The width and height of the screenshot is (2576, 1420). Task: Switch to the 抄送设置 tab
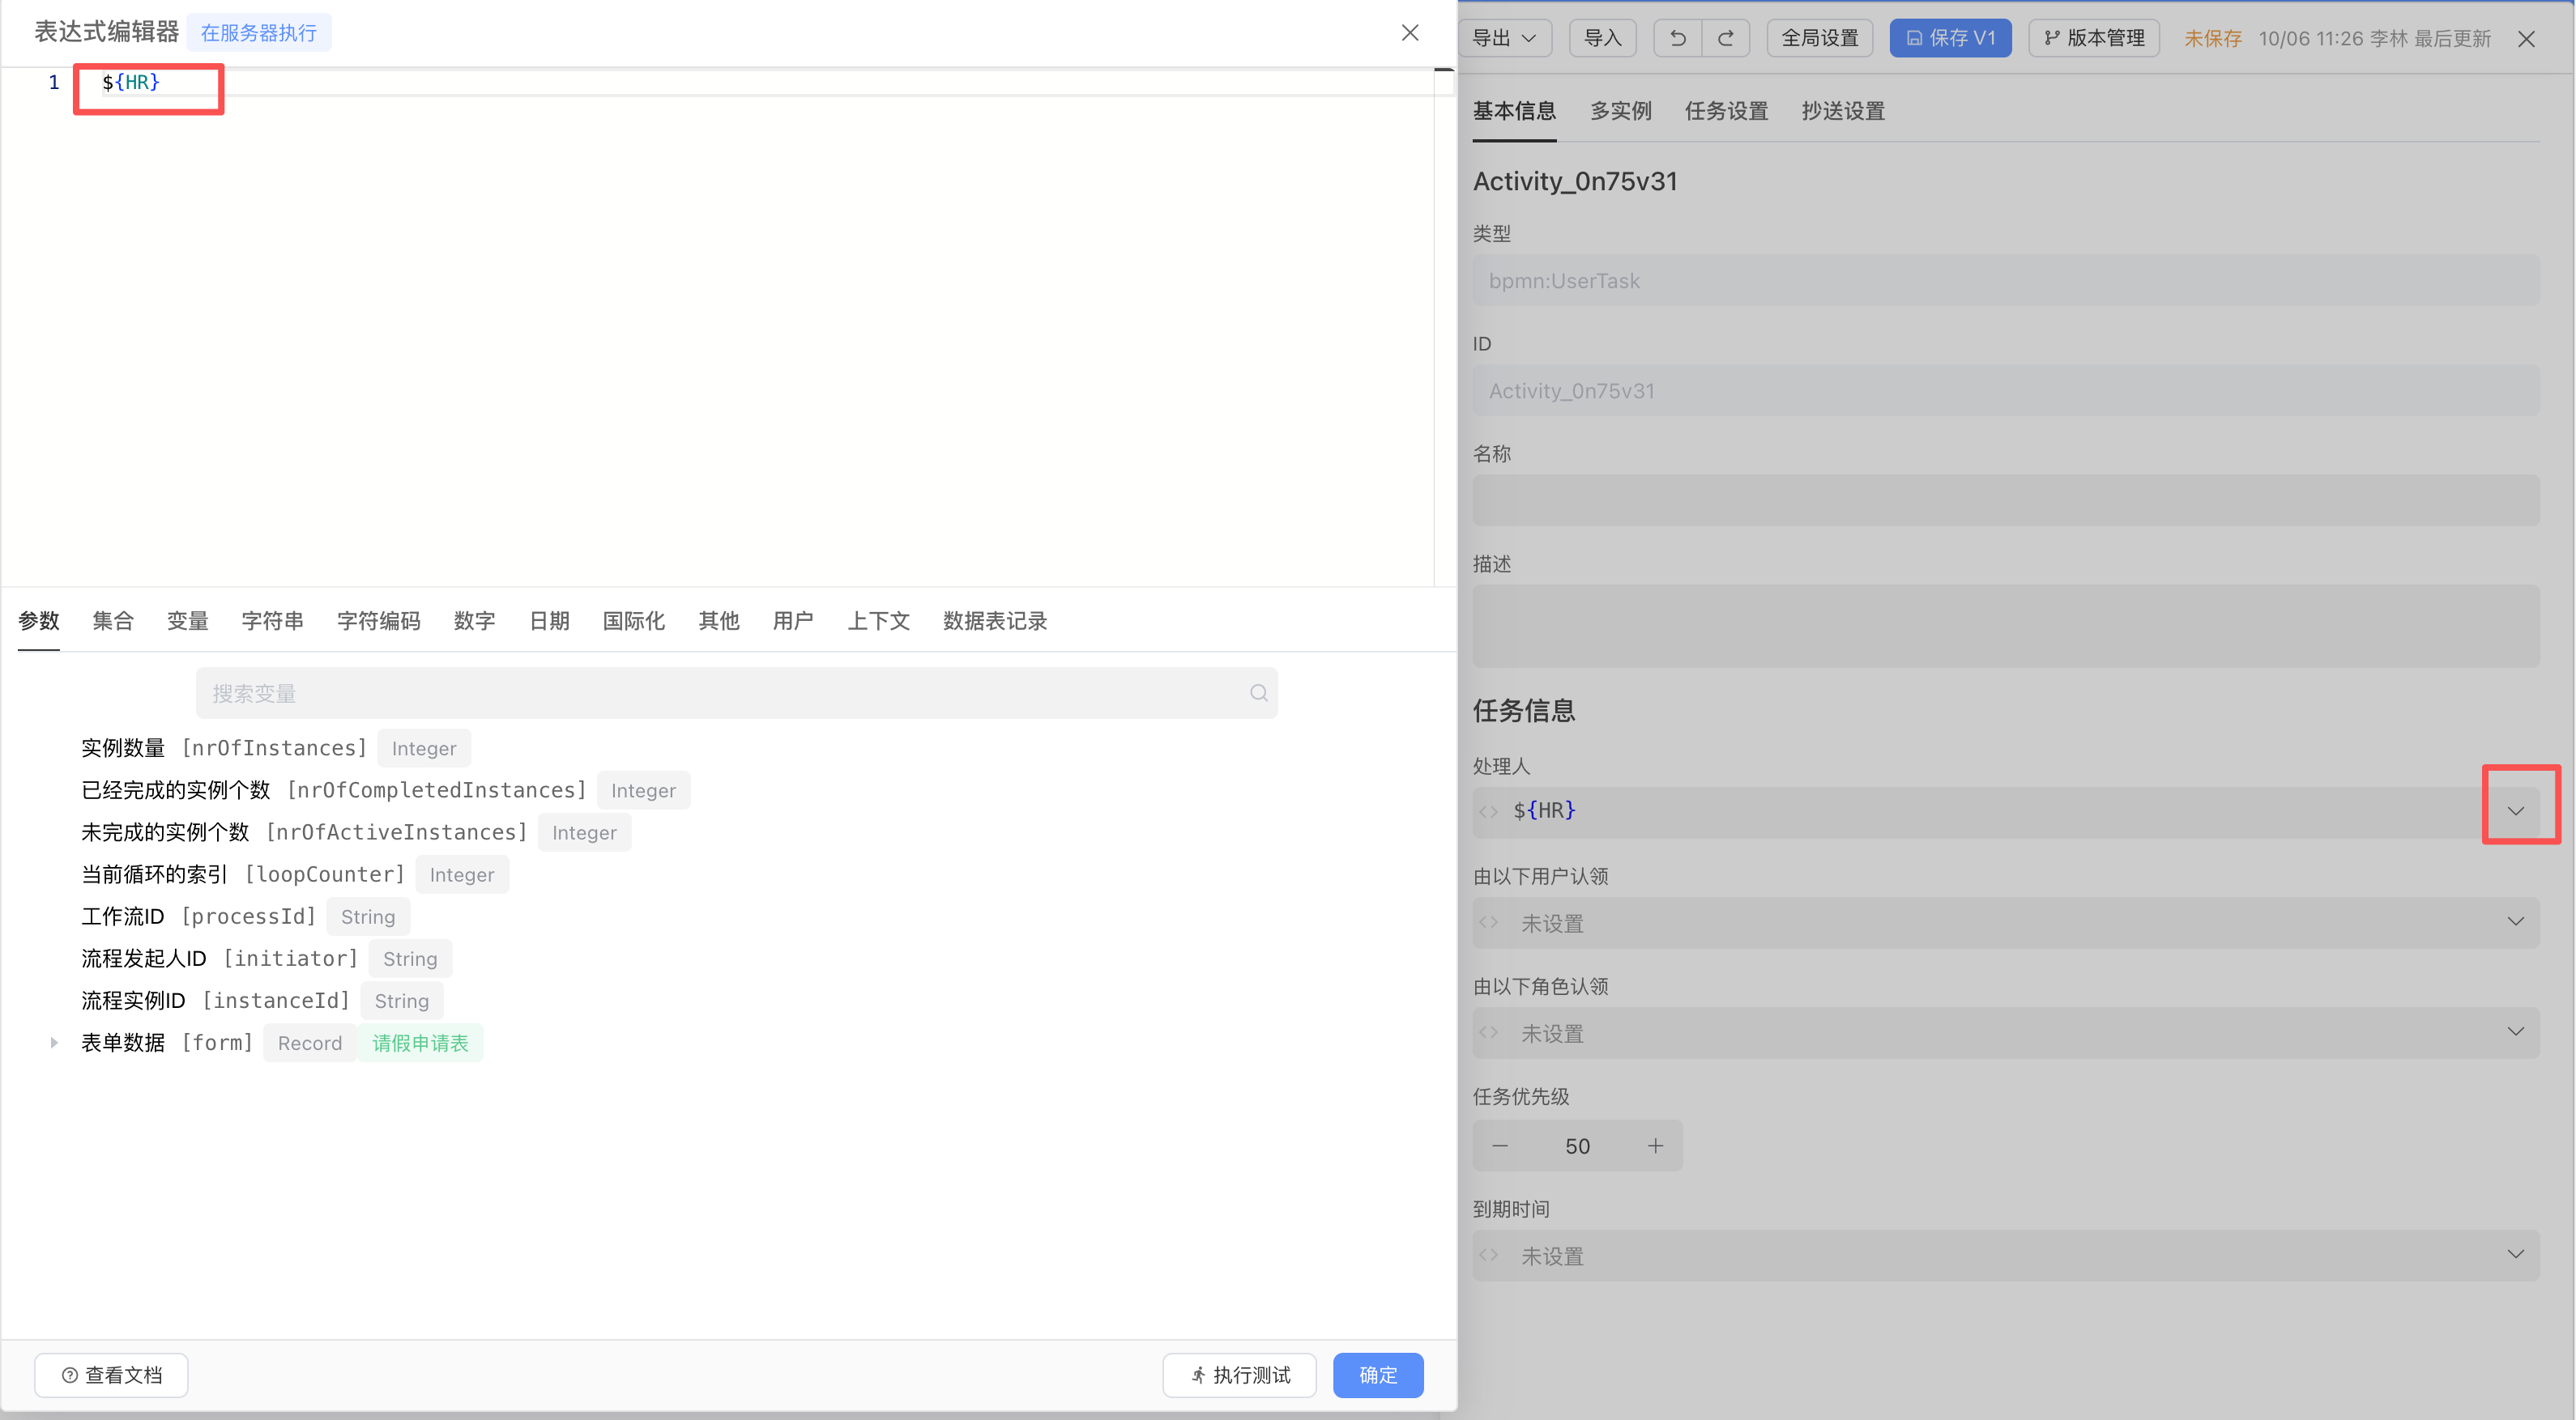pos(1842,111)
